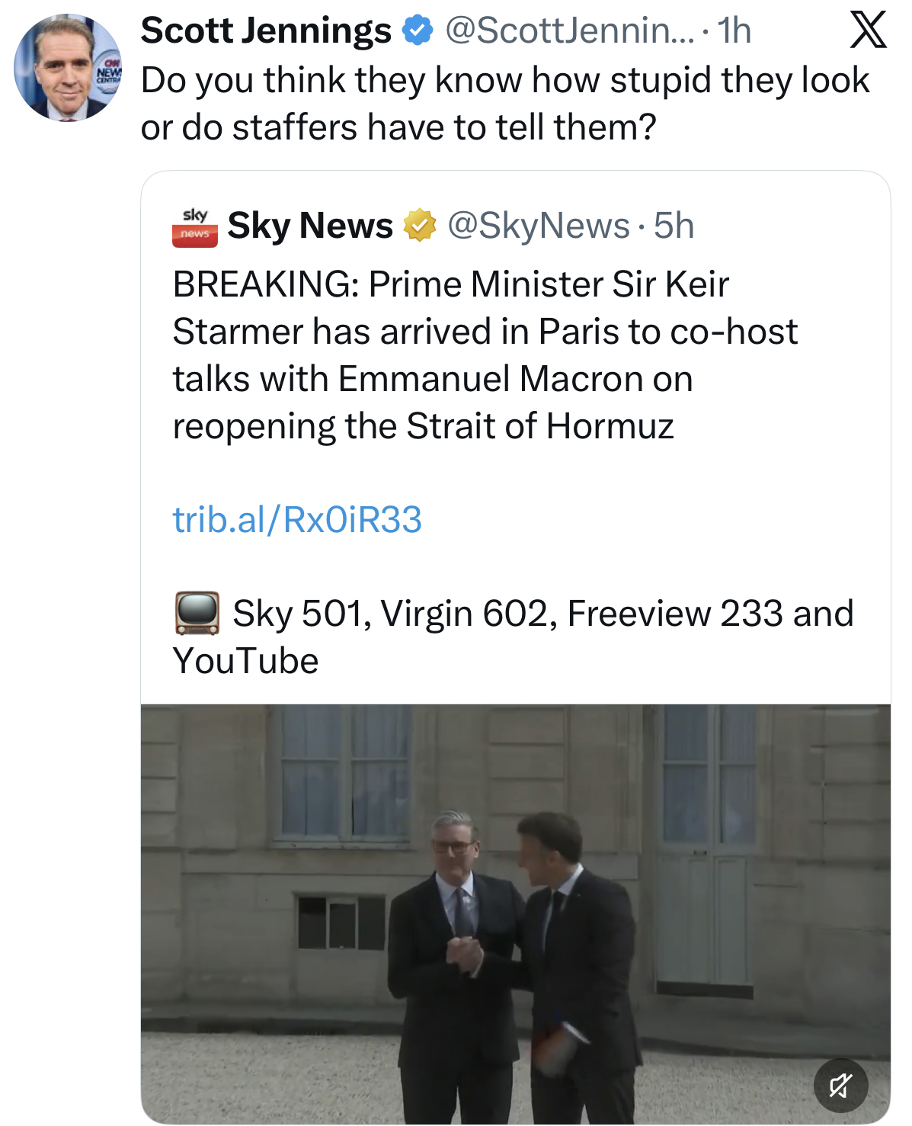The image size is (912, 1126).
Task: Open the trib.al/RxOiR33 link
Action: 297,520
